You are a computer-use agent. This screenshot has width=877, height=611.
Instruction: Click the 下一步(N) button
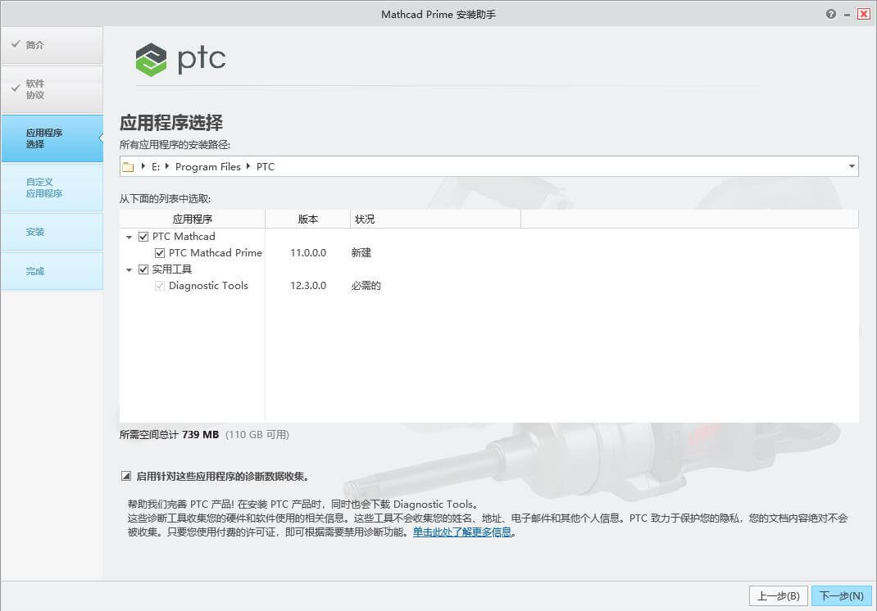(841, 596)
